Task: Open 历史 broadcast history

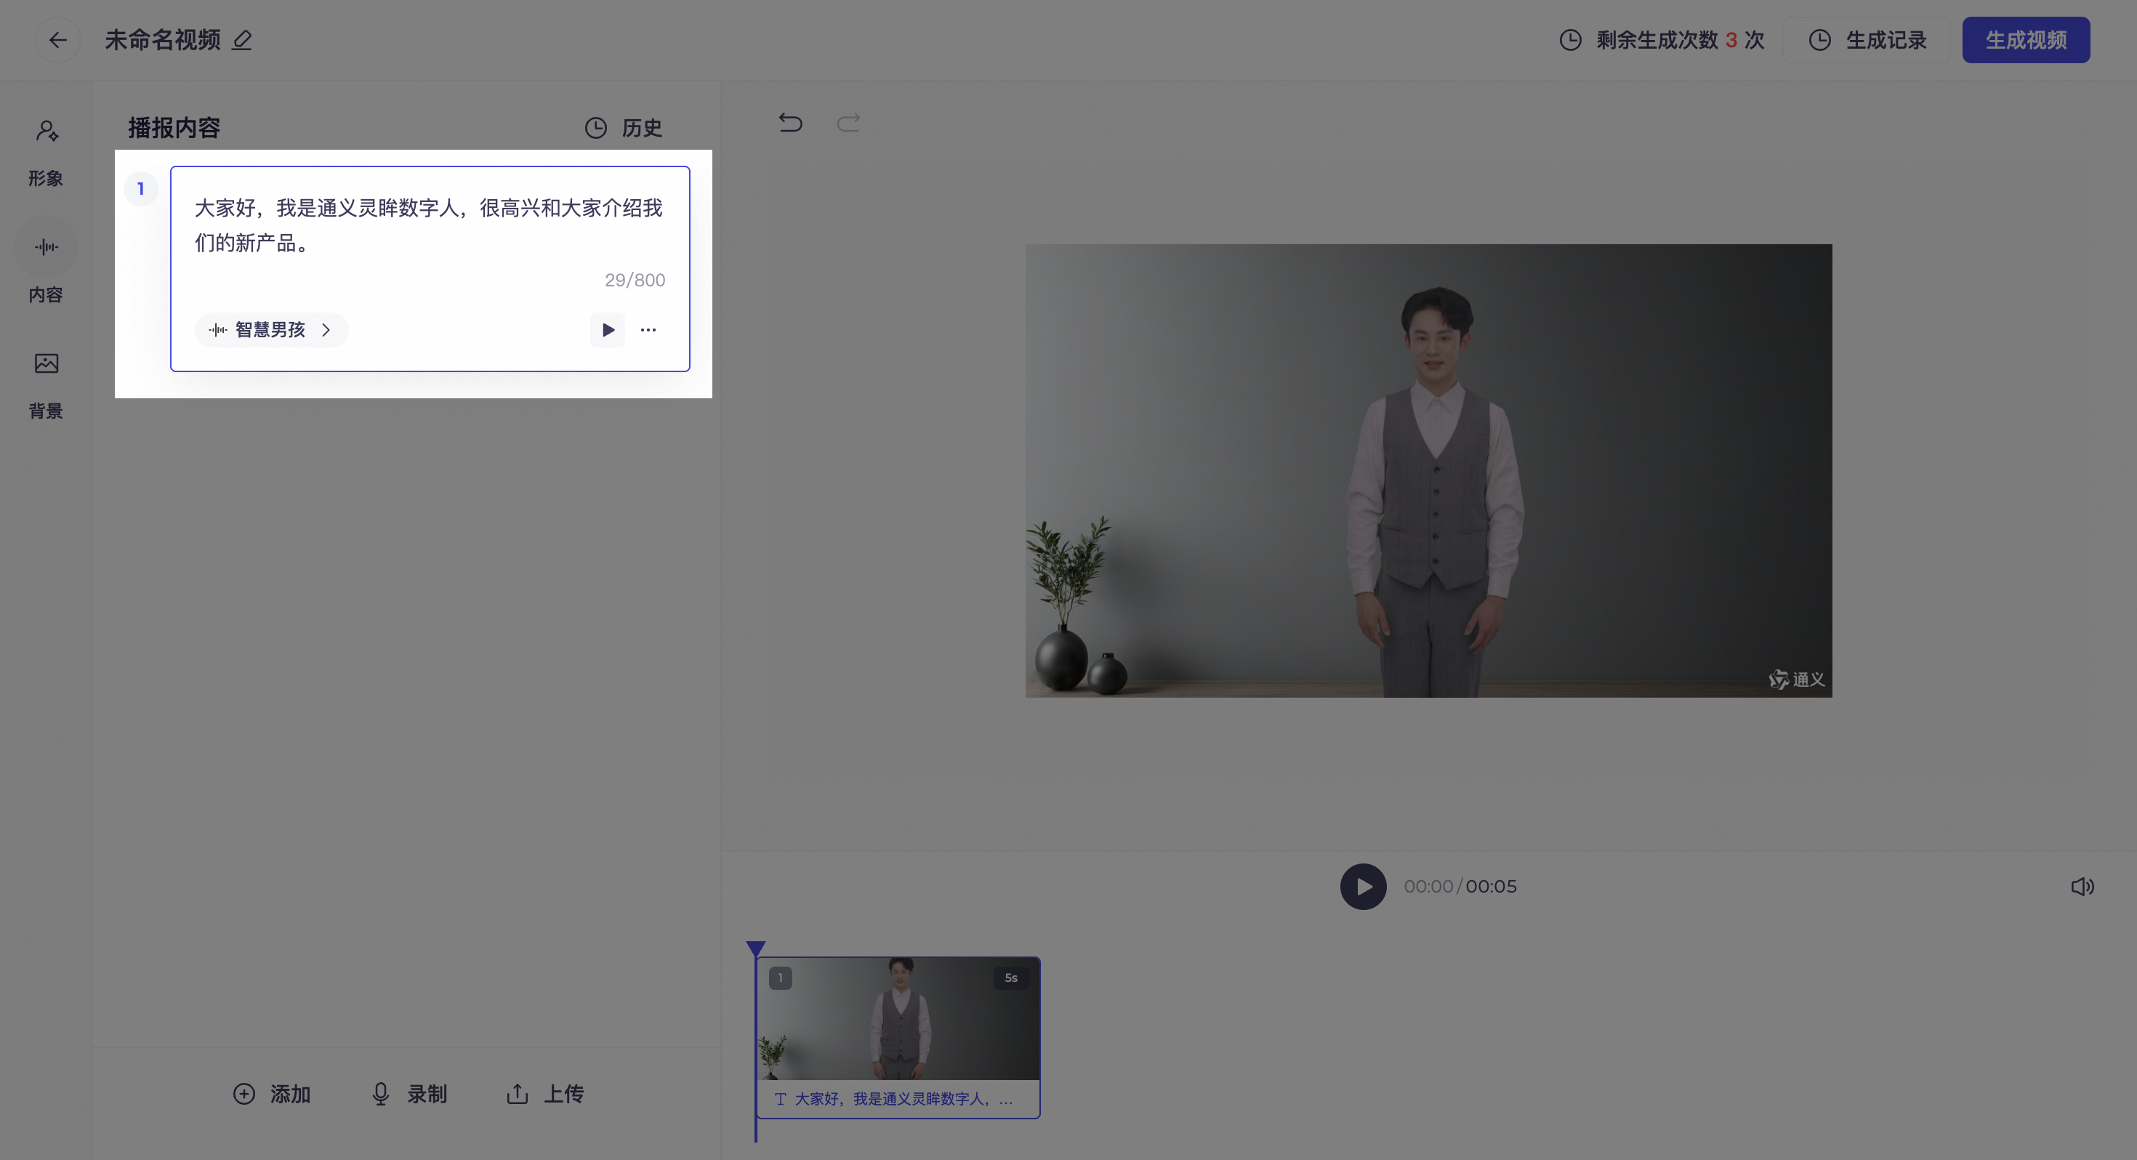Action: click(623, 128)
